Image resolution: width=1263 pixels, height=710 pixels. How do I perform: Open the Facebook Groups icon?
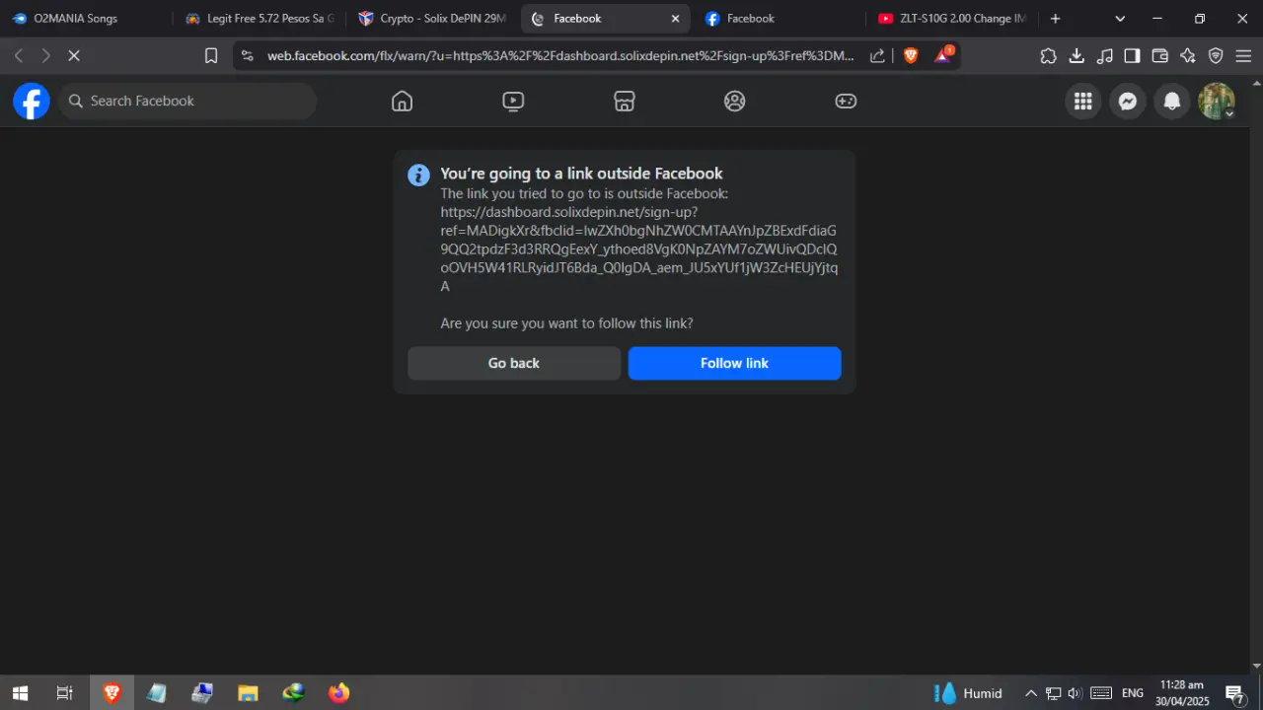pos(734,101)
